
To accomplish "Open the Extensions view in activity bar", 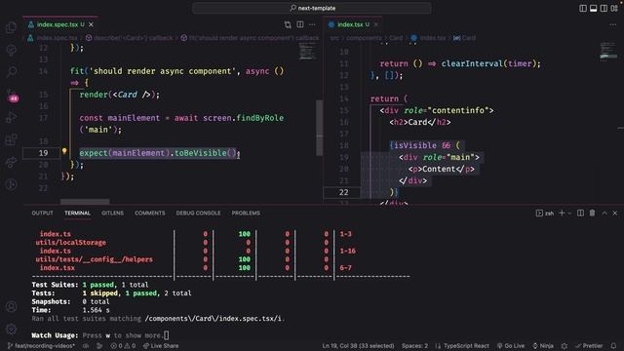I will point(11,139).
